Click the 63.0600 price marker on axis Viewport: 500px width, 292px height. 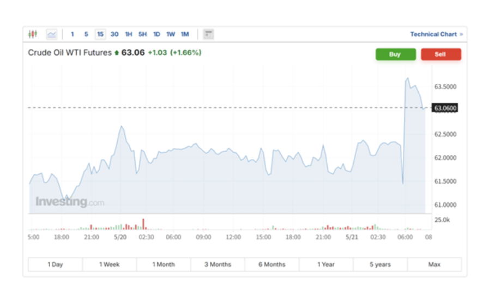coord(445,108)
